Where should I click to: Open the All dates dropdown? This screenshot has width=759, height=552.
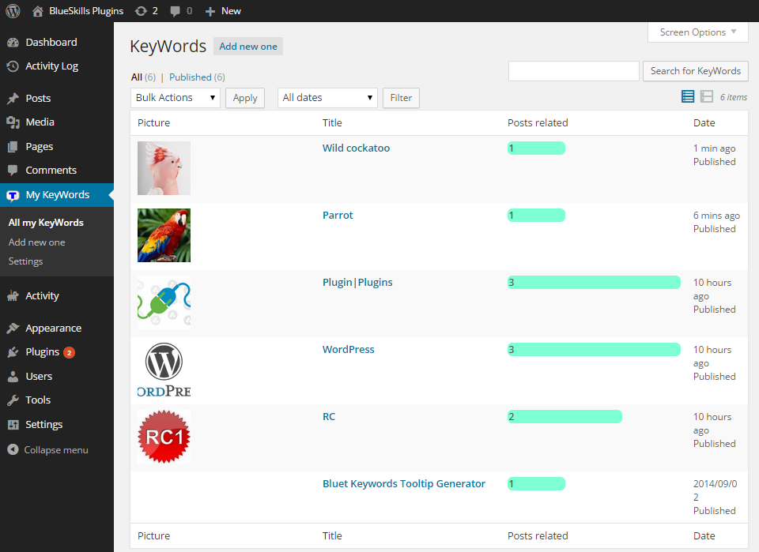click(327, 98)
